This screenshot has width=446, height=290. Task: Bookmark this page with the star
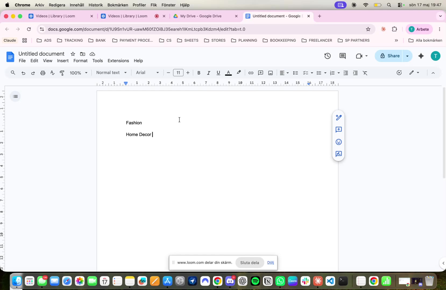point(368,29)
